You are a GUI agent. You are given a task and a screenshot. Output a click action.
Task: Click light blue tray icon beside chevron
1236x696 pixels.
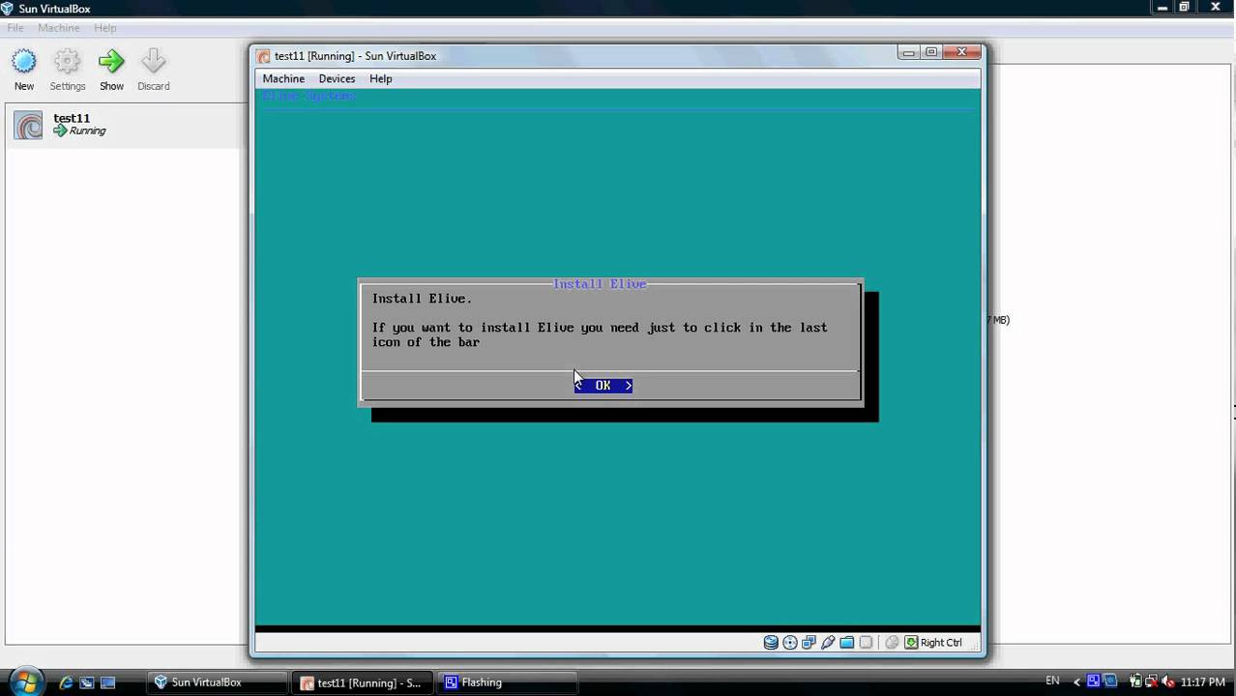click(1111, 681)
